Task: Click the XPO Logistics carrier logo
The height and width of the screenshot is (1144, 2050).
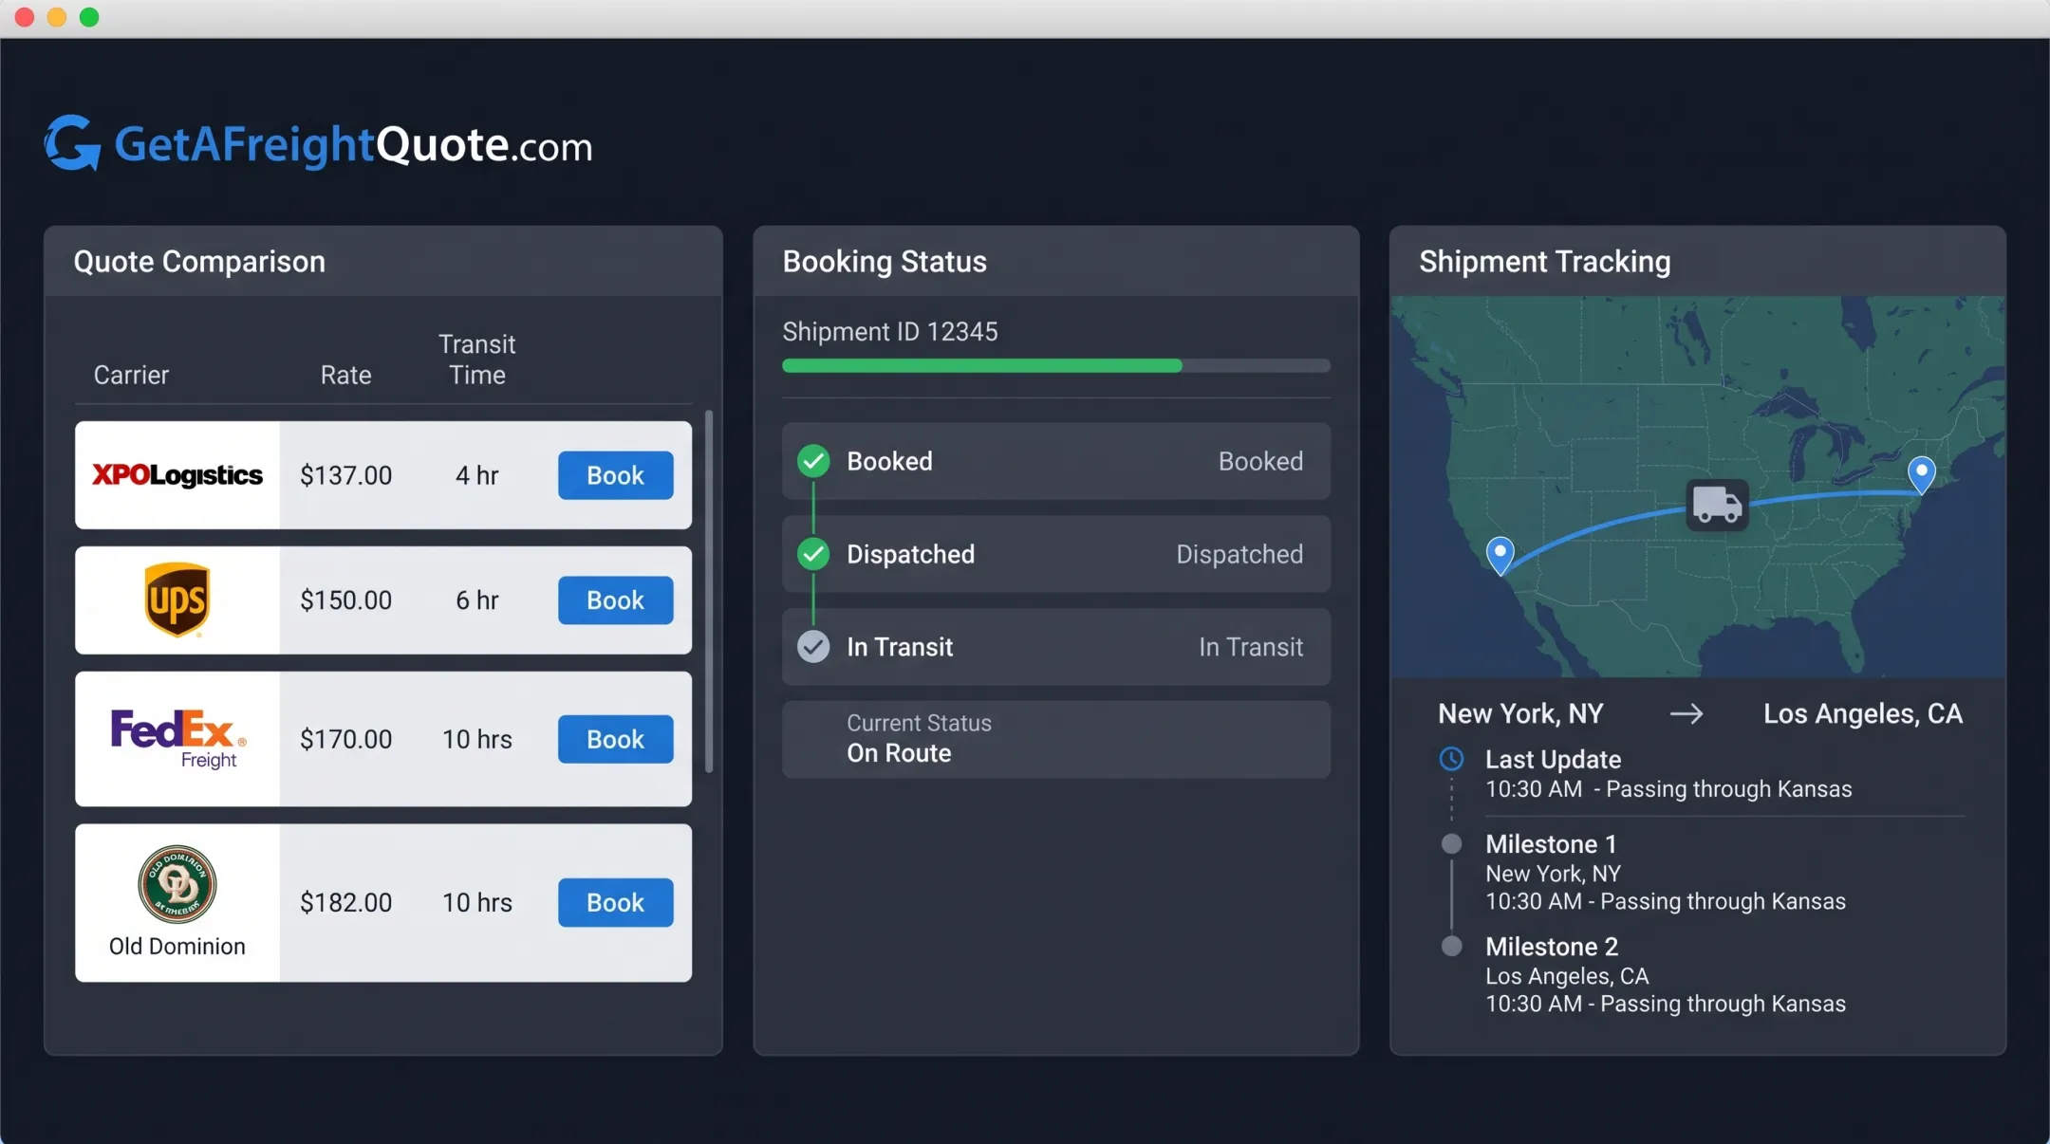Action: pos(177,475)
